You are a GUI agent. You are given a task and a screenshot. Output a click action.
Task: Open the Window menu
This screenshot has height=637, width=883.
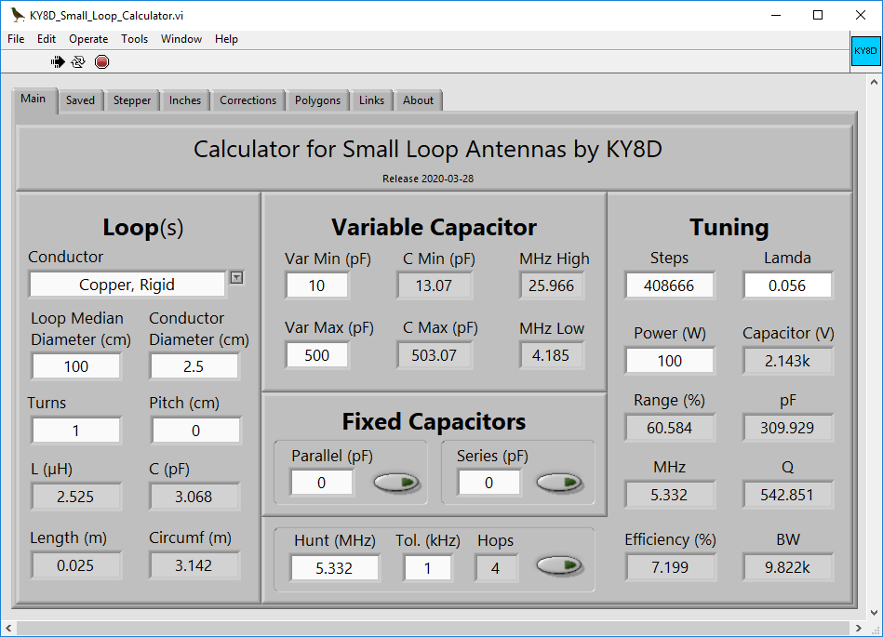(x=181, y=39)
